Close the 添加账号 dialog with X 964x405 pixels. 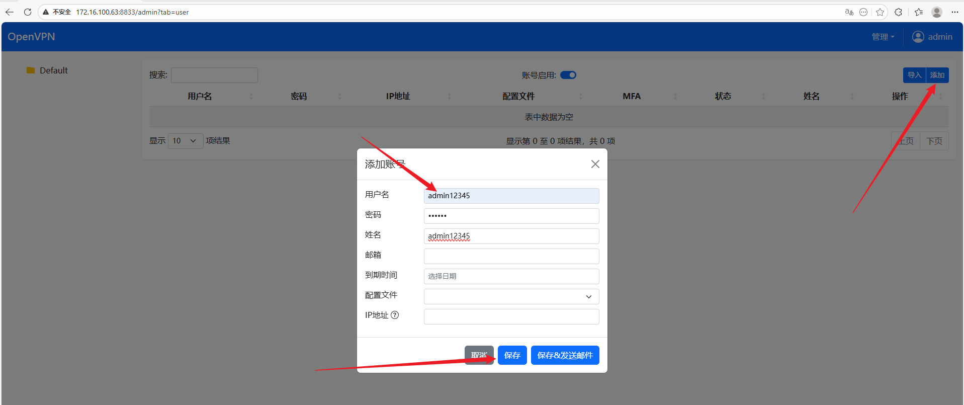[595, 164]
